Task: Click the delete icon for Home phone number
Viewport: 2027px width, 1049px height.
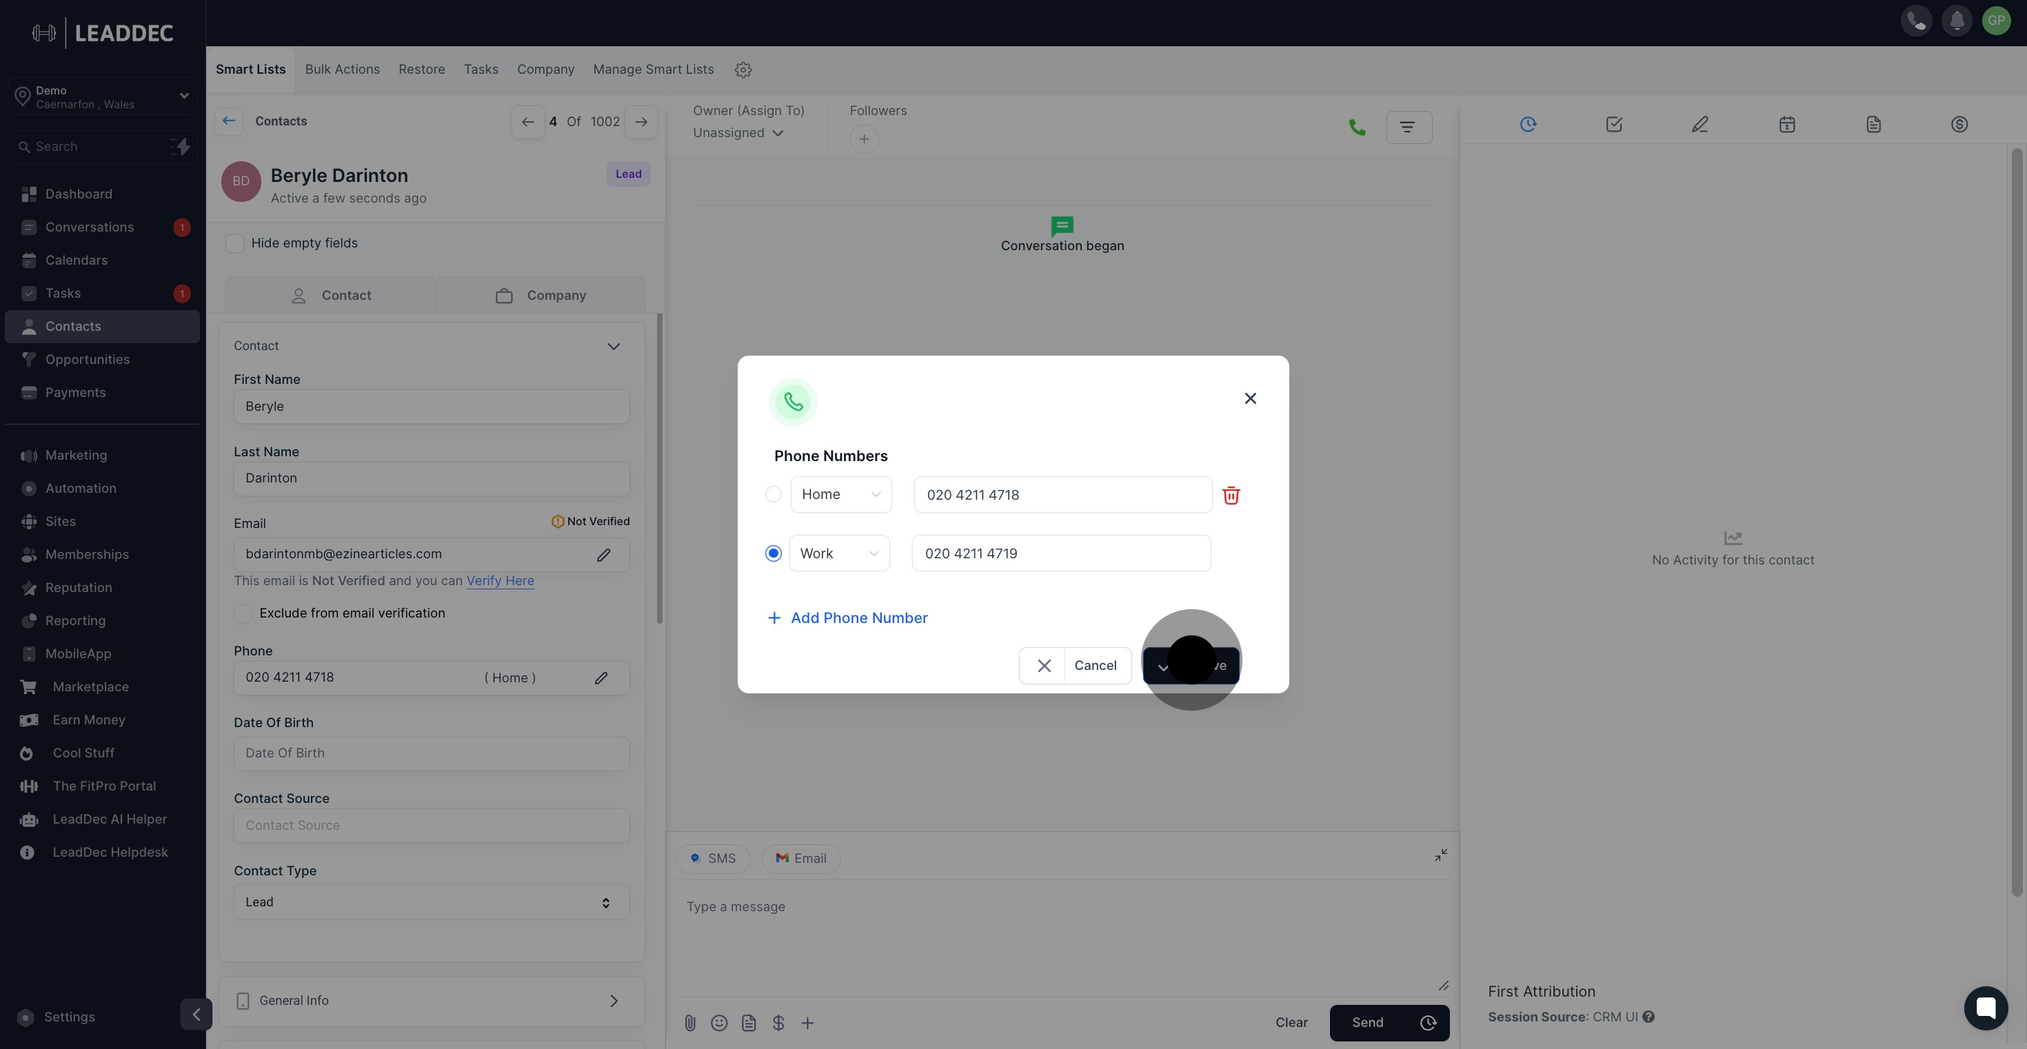Action: tap(1231, 496)
